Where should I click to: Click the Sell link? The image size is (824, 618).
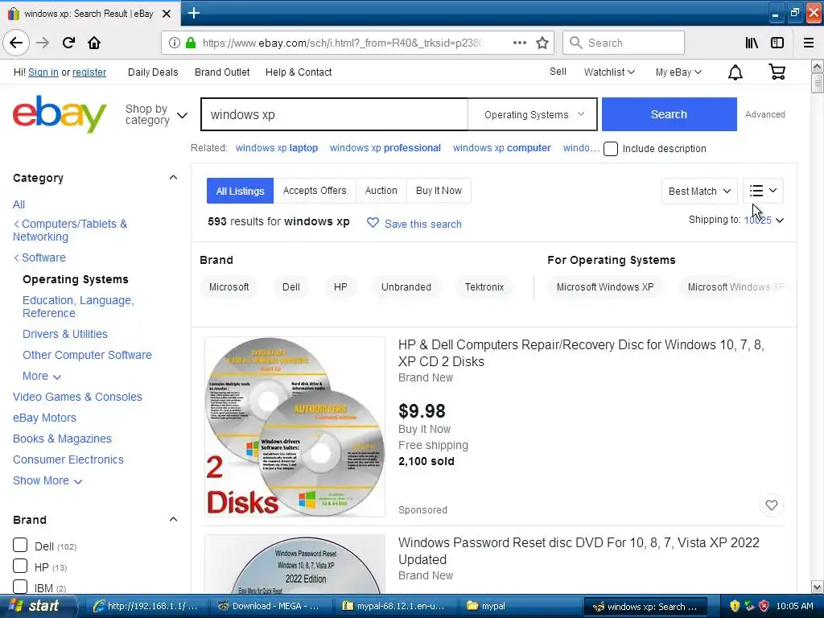pyautogui.click(x=558, y=72)
